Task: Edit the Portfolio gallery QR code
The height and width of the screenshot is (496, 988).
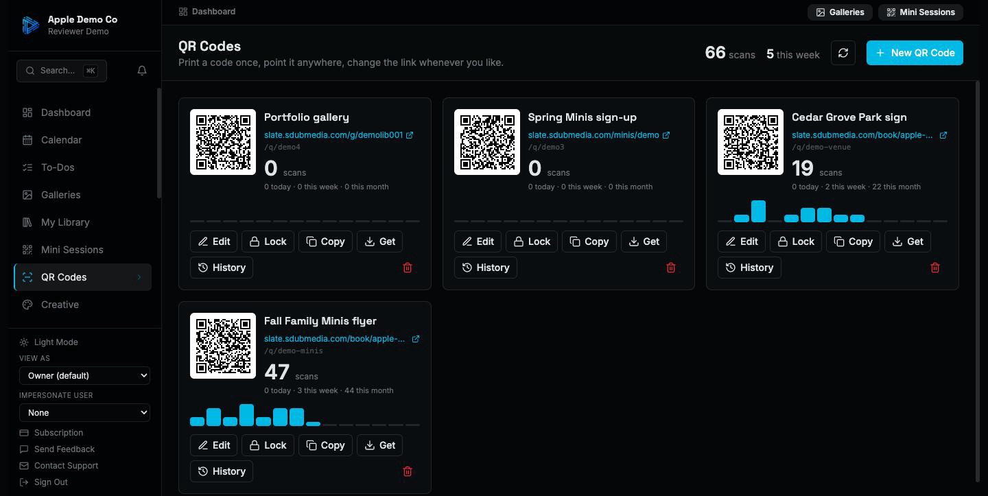Action: [214, 241]
